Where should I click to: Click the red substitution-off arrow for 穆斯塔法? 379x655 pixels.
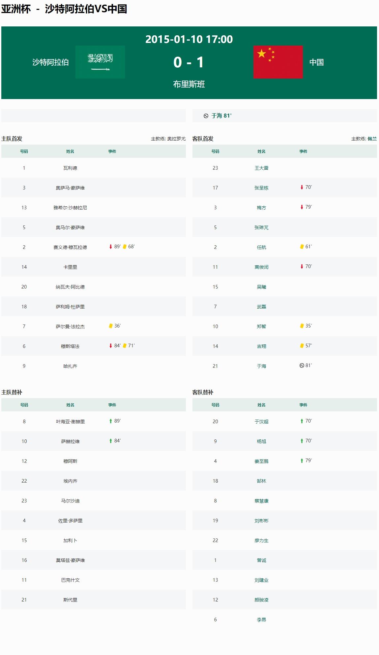pyautogui.click(x=111, y=346)
